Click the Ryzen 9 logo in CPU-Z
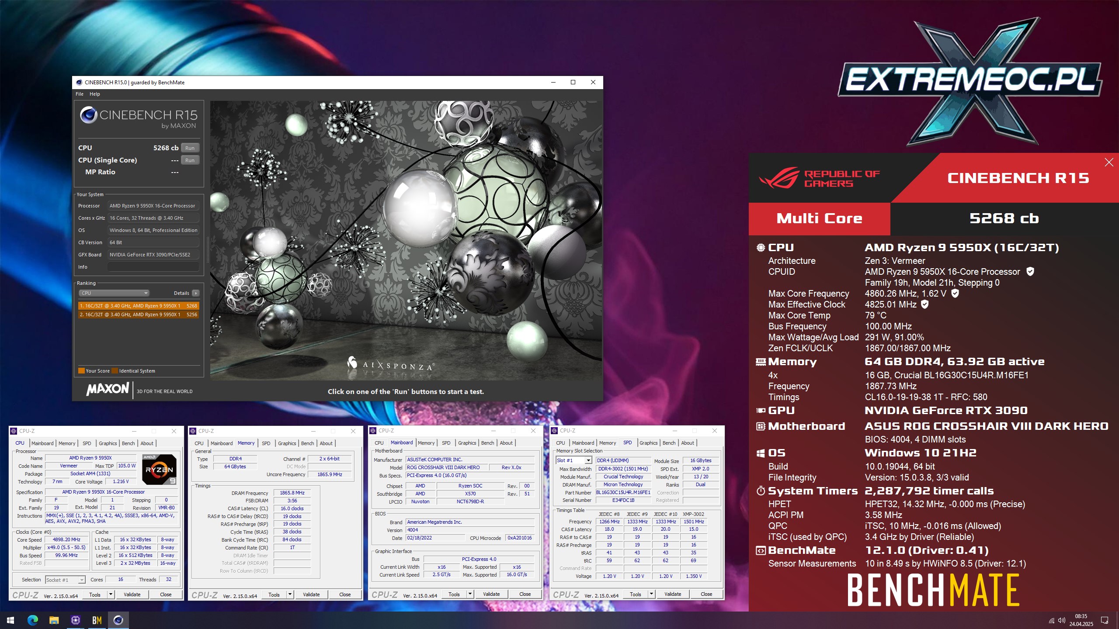 coord(159,470)
